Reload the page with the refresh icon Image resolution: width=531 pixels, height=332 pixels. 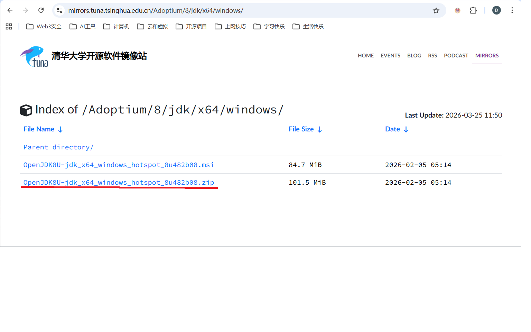pyautogui.click(x=41, y=10)
